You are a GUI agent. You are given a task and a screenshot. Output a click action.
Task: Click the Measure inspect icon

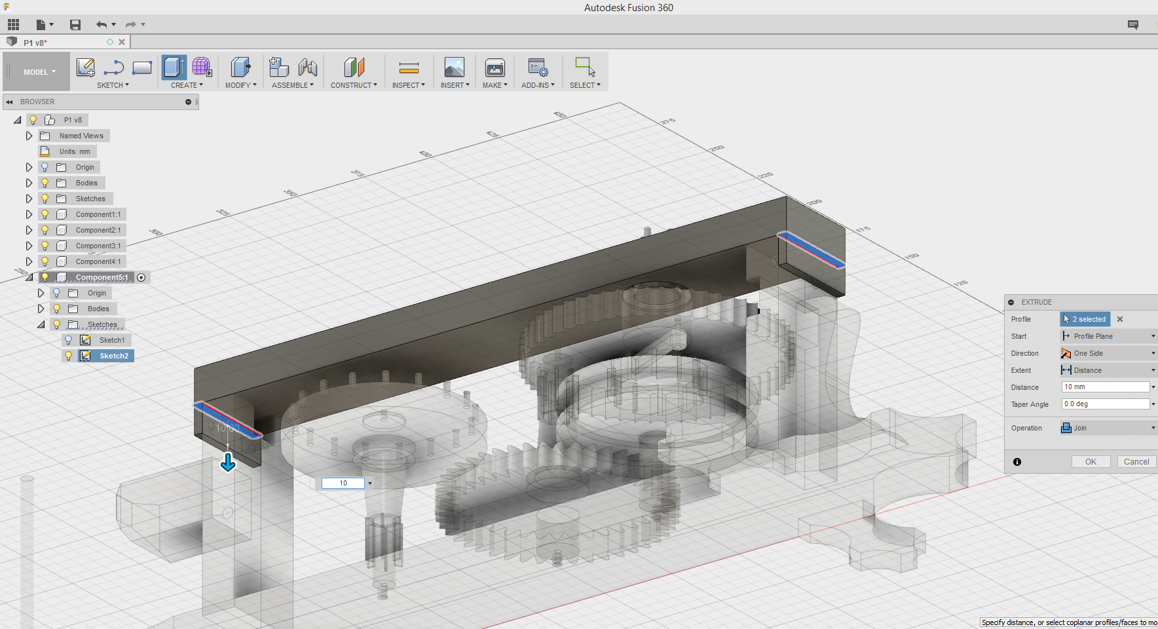[x=409, y=67]
